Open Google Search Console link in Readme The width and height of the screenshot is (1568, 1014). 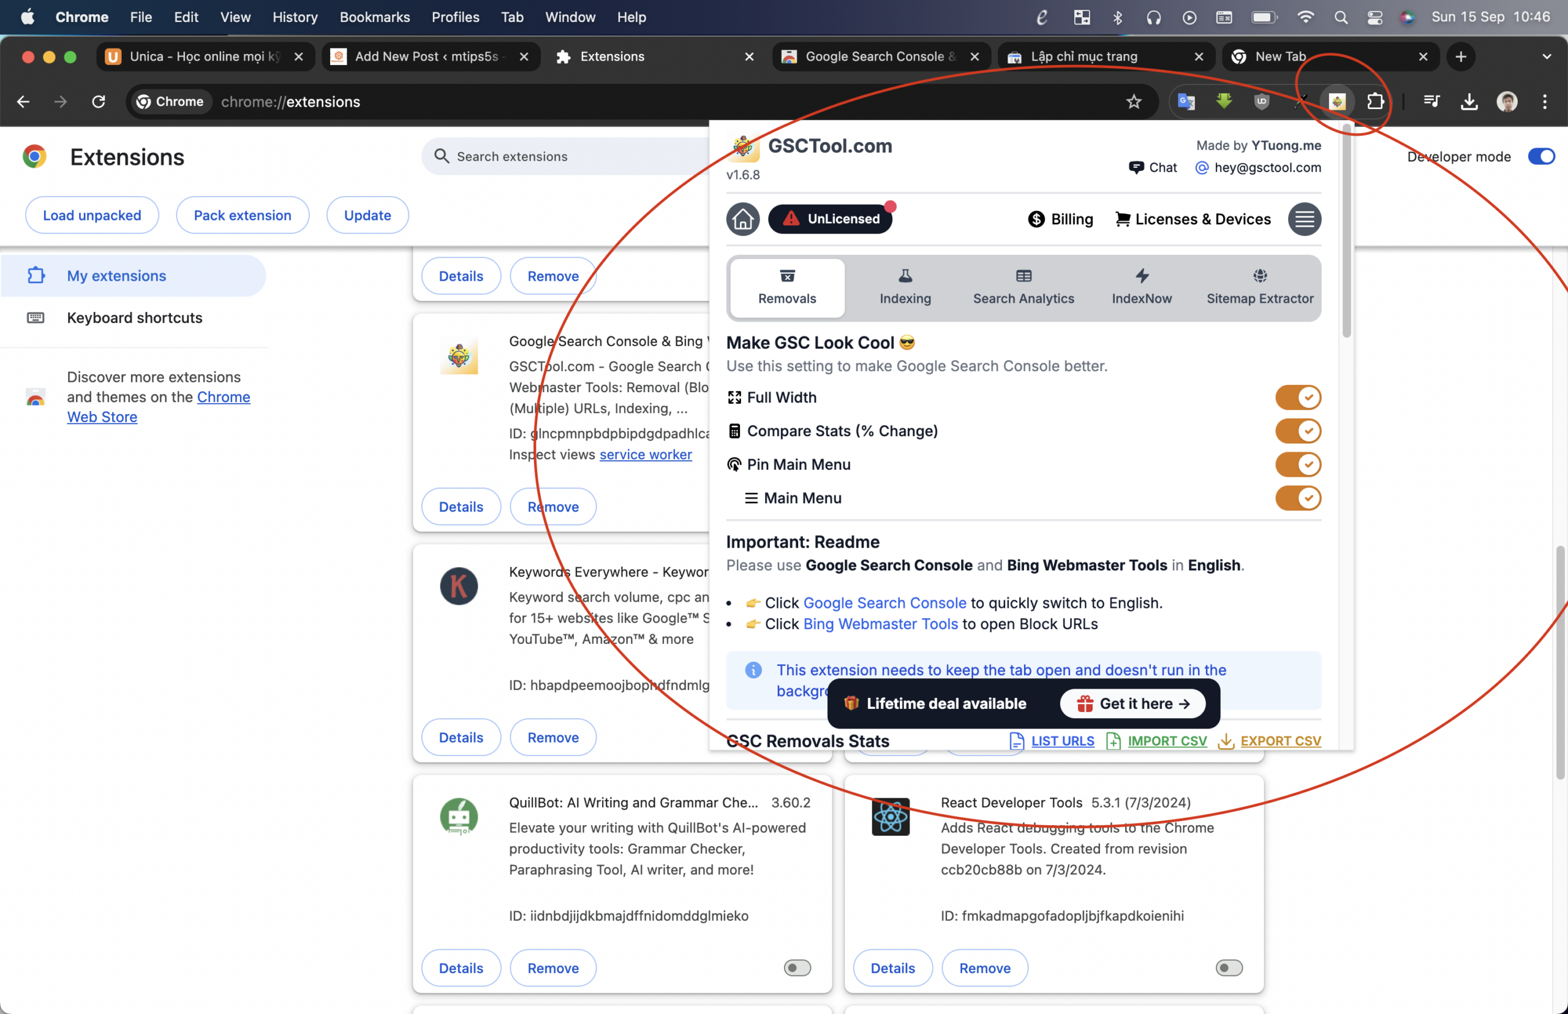pos(884,603)
